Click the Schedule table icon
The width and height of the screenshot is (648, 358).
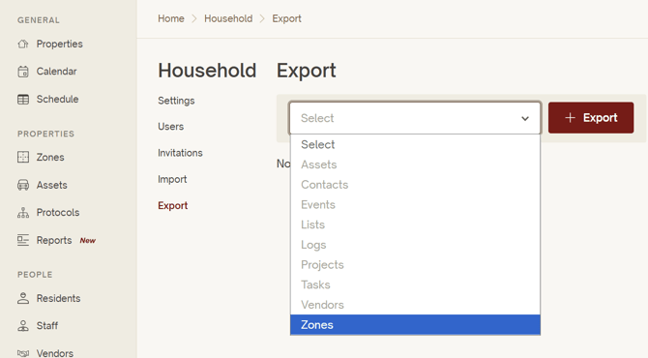[23, 100]
